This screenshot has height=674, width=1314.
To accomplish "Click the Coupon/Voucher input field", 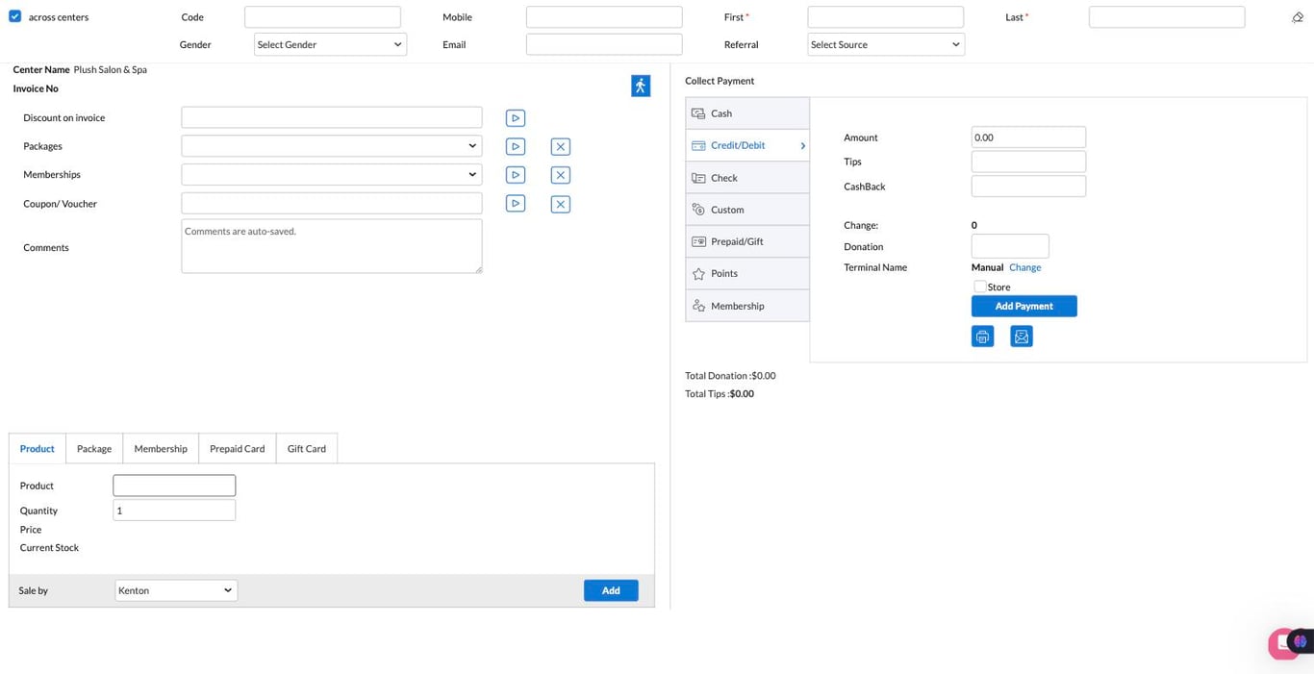I will tap(332, 204).
